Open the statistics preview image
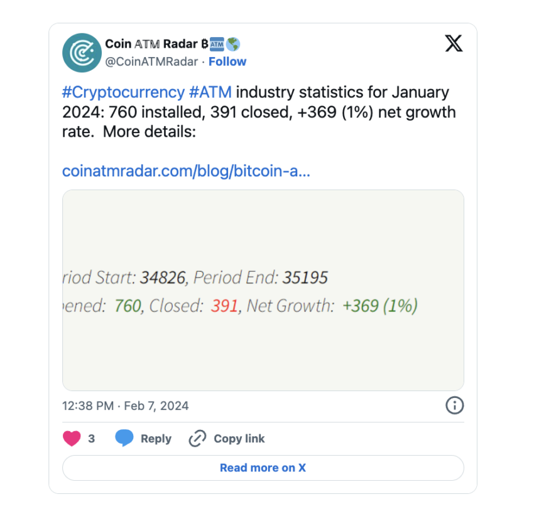Viewport: 534px width, 531px height. (x=263, y=290)
